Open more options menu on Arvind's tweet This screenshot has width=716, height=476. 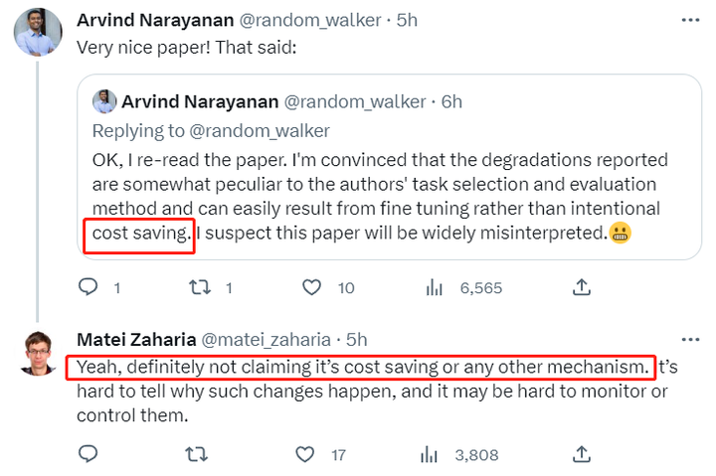(x=690, y=20)
